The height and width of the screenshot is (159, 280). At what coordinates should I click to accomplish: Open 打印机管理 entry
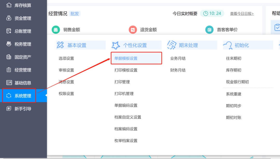(124, 94)
